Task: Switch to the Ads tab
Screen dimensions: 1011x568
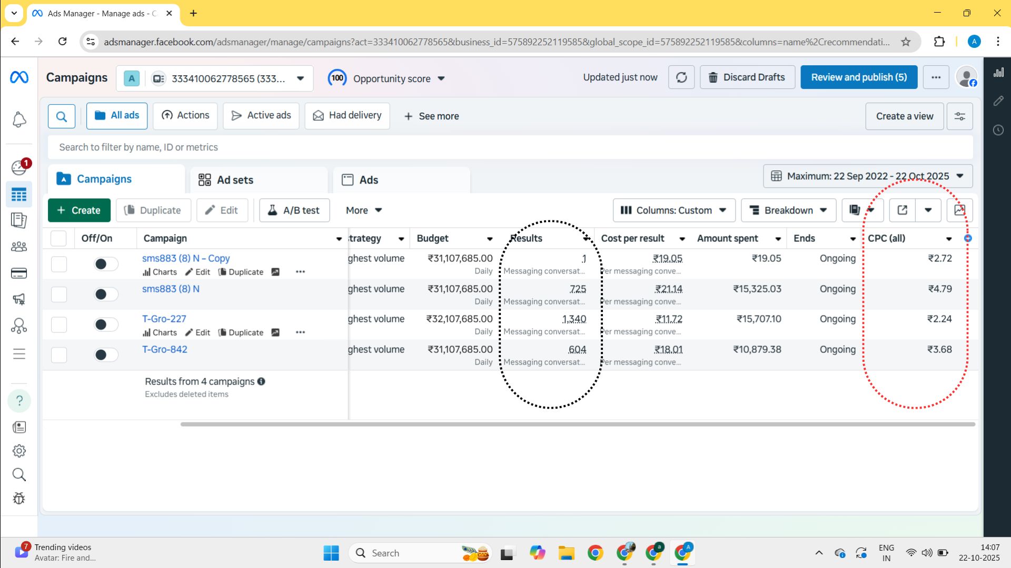Action: (369, 180)
